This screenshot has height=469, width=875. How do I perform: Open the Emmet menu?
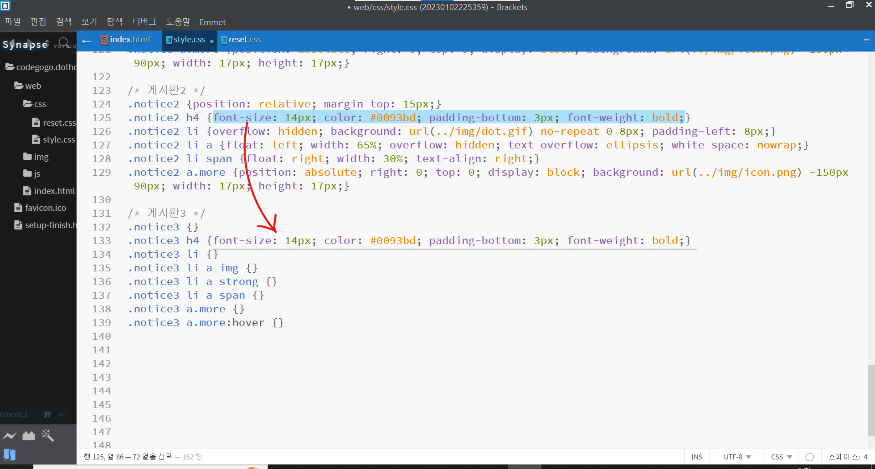point(212,22)
